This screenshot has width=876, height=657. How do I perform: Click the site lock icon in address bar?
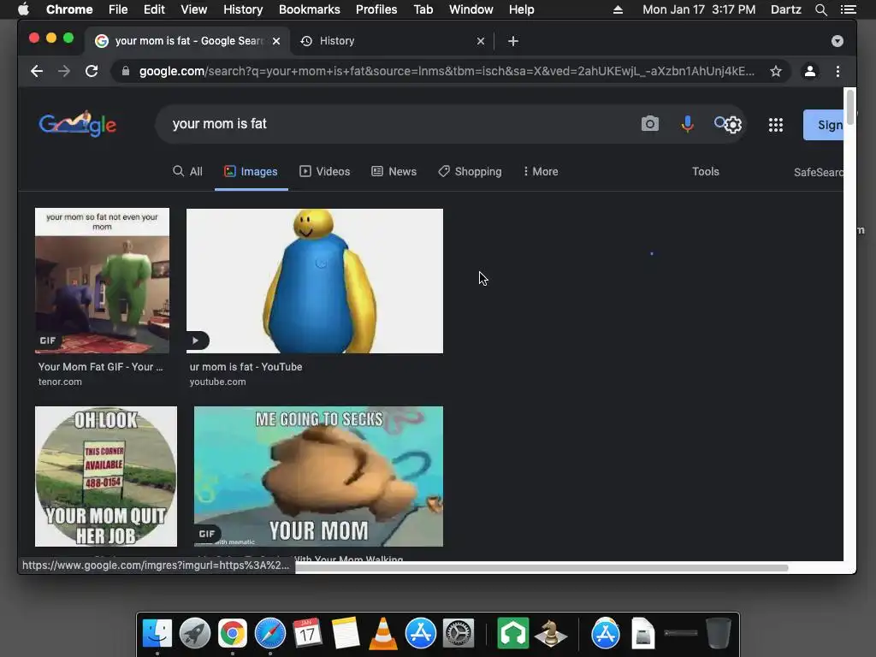point(126,71)
